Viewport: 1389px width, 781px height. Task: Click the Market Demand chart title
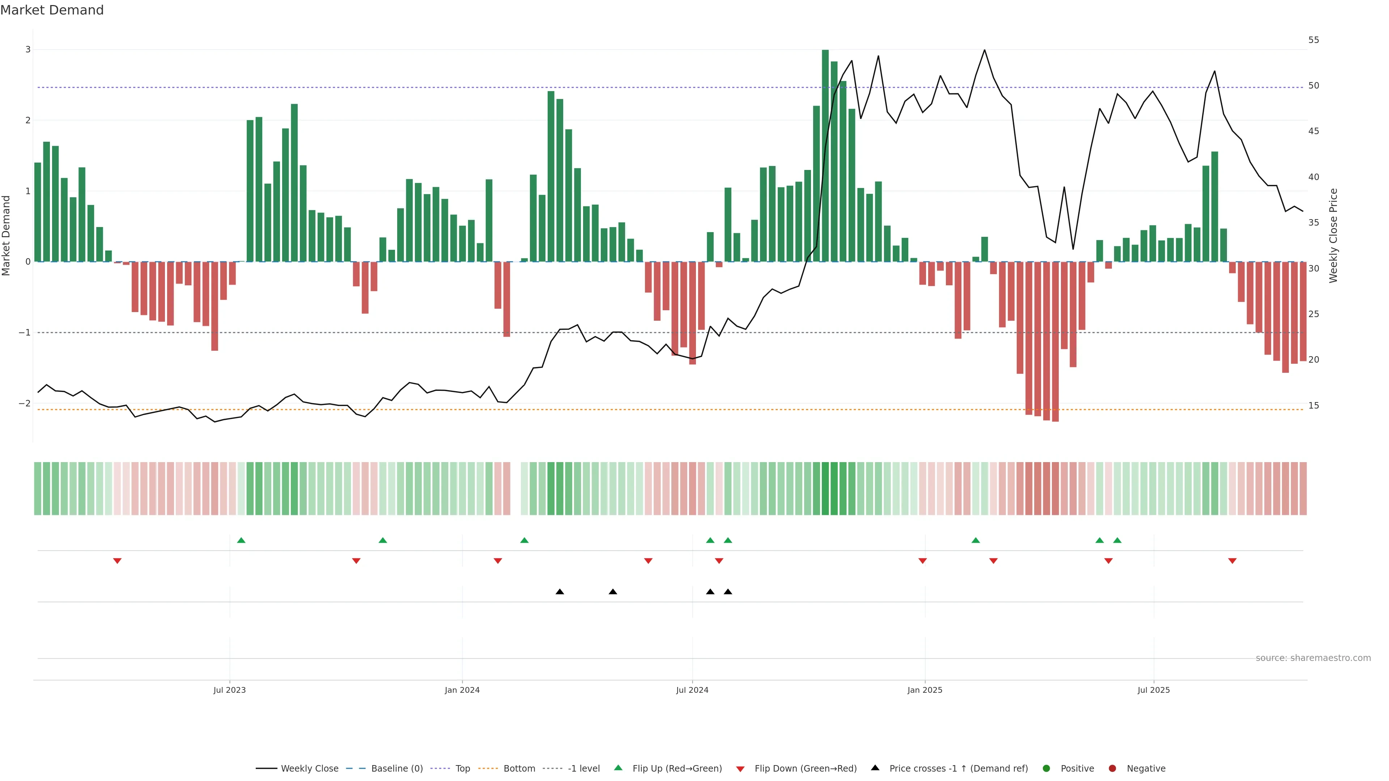[x=52, y=10]
